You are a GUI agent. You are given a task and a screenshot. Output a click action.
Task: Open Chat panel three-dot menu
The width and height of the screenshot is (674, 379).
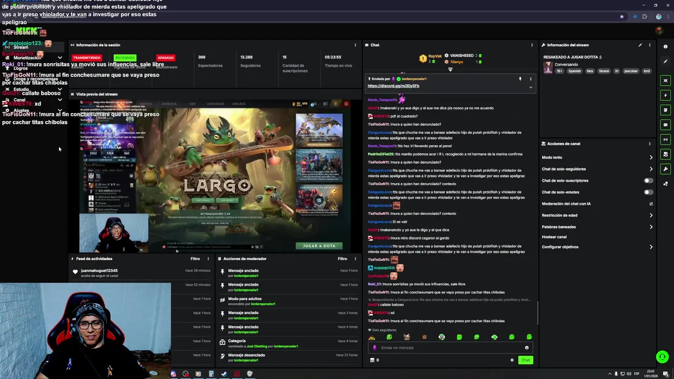(532, 45)
